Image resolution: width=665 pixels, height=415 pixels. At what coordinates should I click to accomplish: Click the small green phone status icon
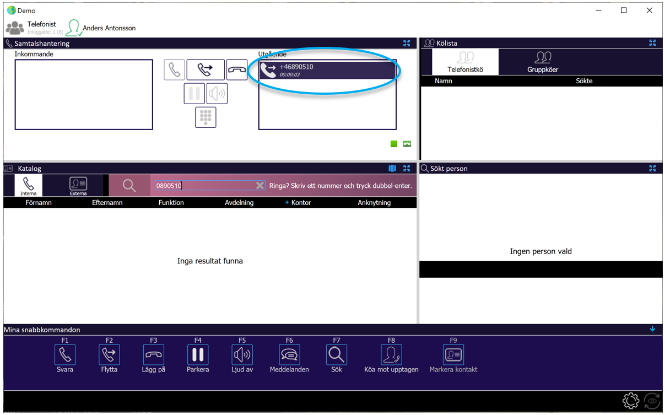click(x=407, y=144)
